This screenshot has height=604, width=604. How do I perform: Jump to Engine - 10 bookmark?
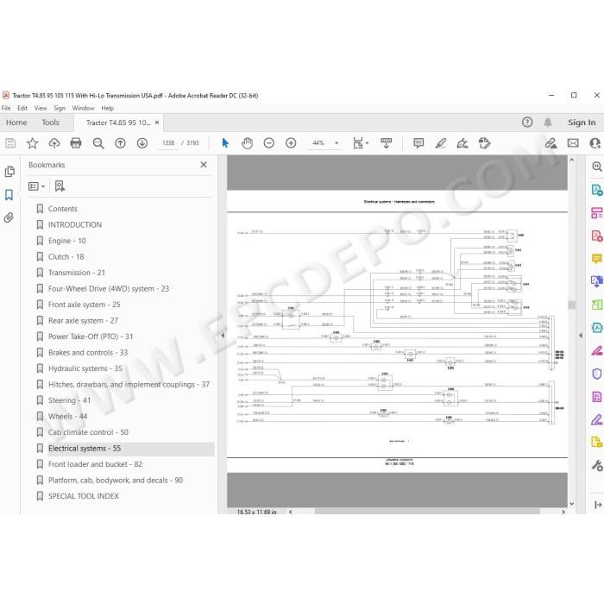click(x=67, y=241)
